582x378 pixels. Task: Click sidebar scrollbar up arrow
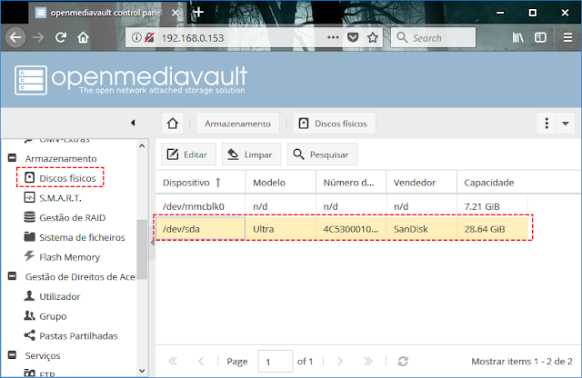142,146
